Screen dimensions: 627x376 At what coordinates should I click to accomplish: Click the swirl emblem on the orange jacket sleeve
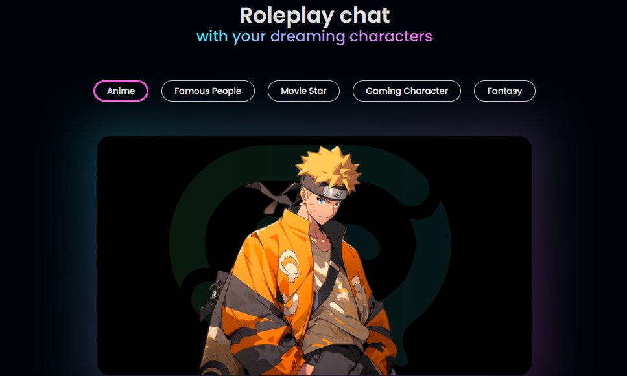[x=289, y=264]
